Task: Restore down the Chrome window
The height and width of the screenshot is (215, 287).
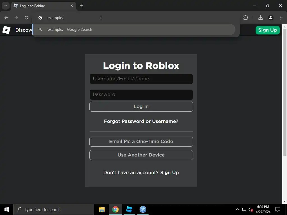Action: click(268, 6)
